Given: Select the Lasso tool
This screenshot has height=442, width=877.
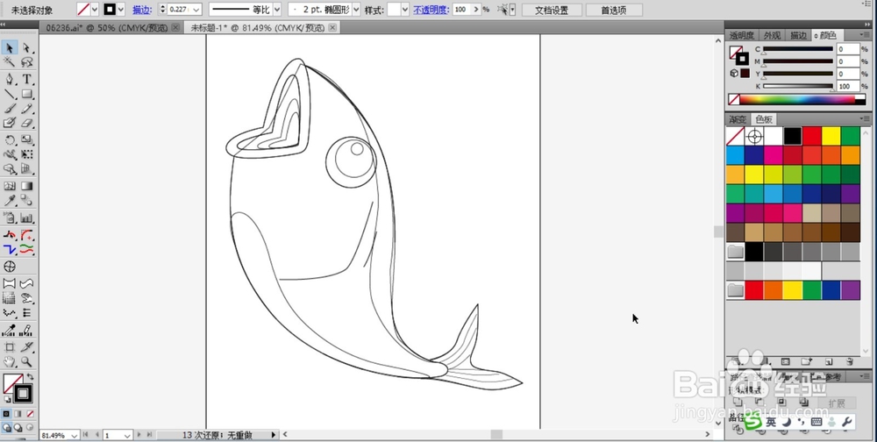Looking at the screenshot, I should tap(26, 61).
